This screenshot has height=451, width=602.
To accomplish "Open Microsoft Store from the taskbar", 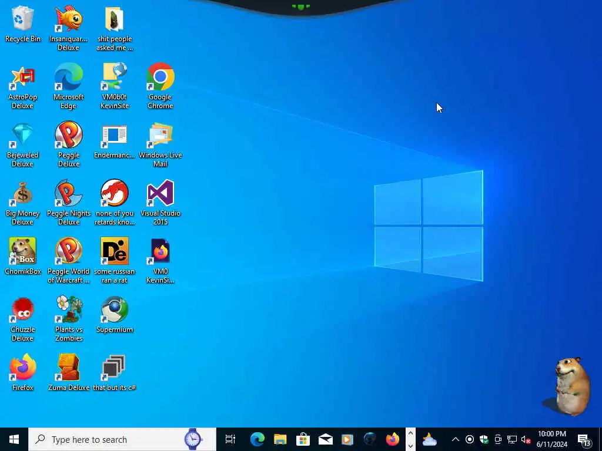I will coord(303,439).
